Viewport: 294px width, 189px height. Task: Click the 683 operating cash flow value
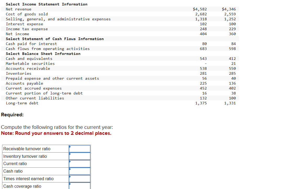coord(203,49)
